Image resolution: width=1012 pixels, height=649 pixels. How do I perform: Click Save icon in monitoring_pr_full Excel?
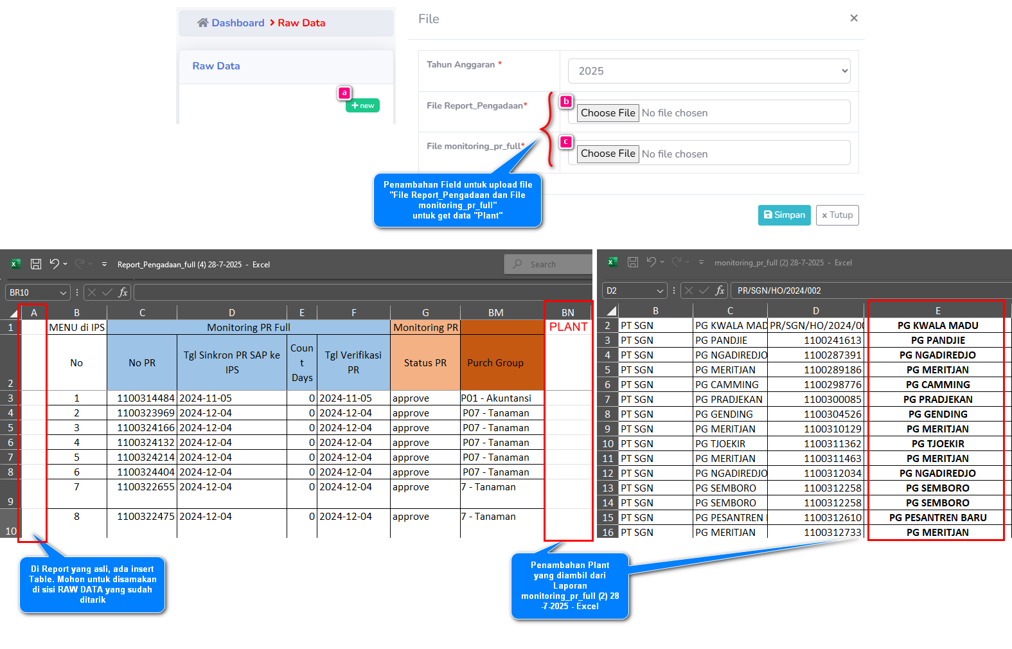tap(633, 262)
